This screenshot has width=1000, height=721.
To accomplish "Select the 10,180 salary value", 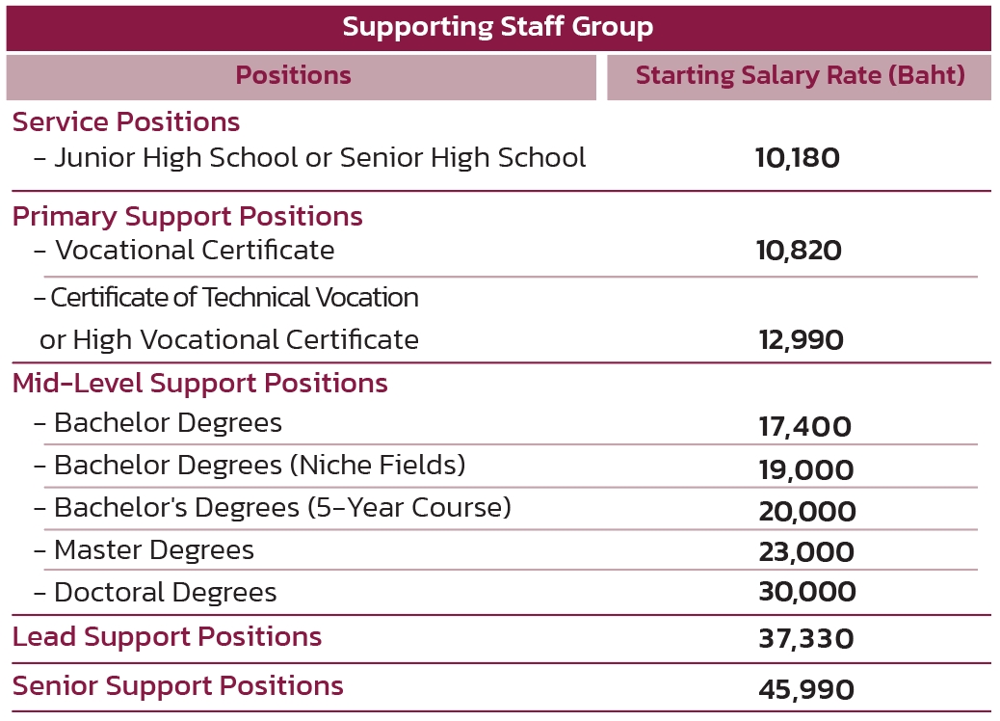I will coord(798,159).
